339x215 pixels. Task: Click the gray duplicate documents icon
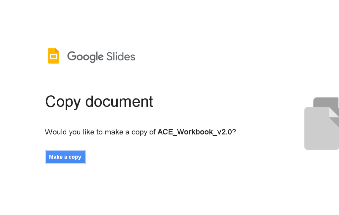tap(322, 124)
